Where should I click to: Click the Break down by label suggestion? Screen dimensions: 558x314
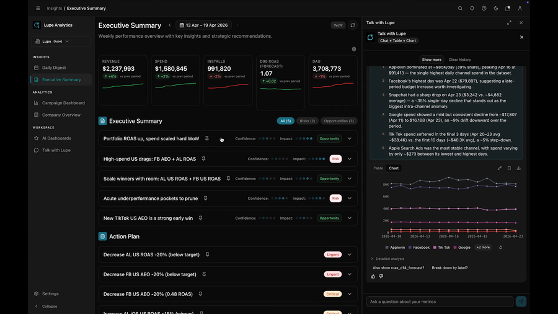pos(450,267)
